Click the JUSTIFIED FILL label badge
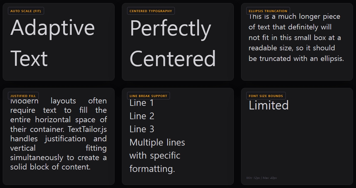This screenshot has width=356, height=188. pos(23,96)
